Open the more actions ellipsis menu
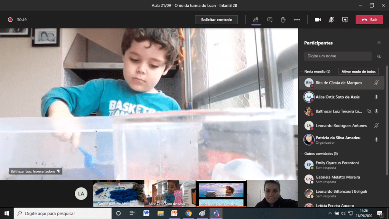 (x=297, y=20)
